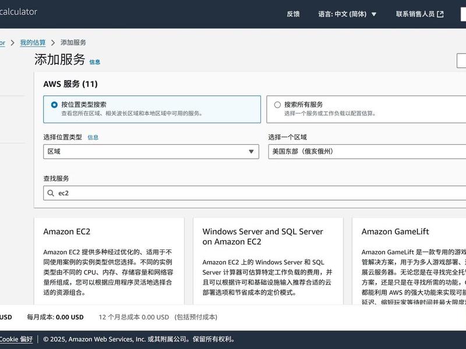Click the 添加服务 breadcrumb text
The width and height of the screenshot is (466, 349).
click(x=73, y=42)
